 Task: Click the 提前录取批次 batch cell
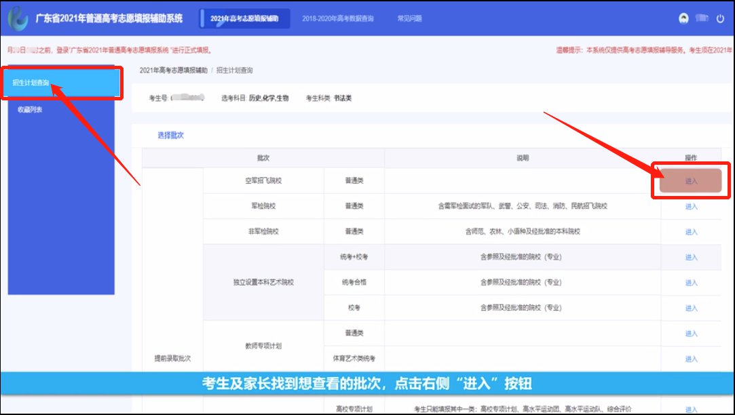[x=172, y=357]
